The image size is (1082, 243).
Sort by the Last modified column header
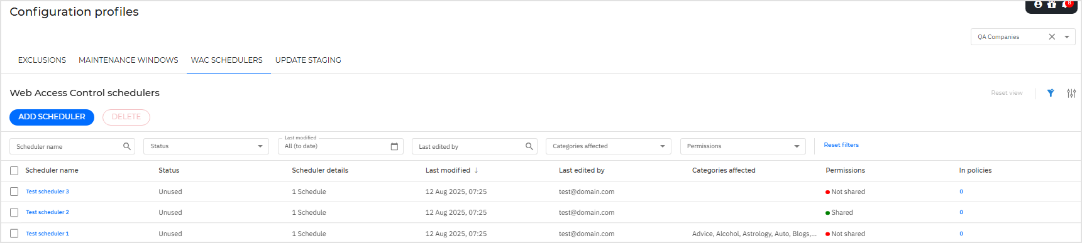click(x=448, y=170)
